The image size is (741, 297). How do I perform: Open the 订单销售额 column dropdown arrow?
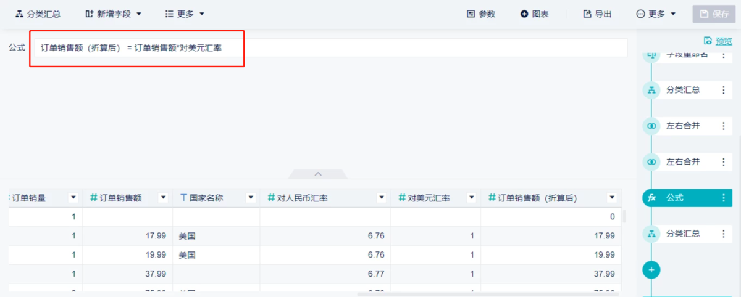point(163,198)
